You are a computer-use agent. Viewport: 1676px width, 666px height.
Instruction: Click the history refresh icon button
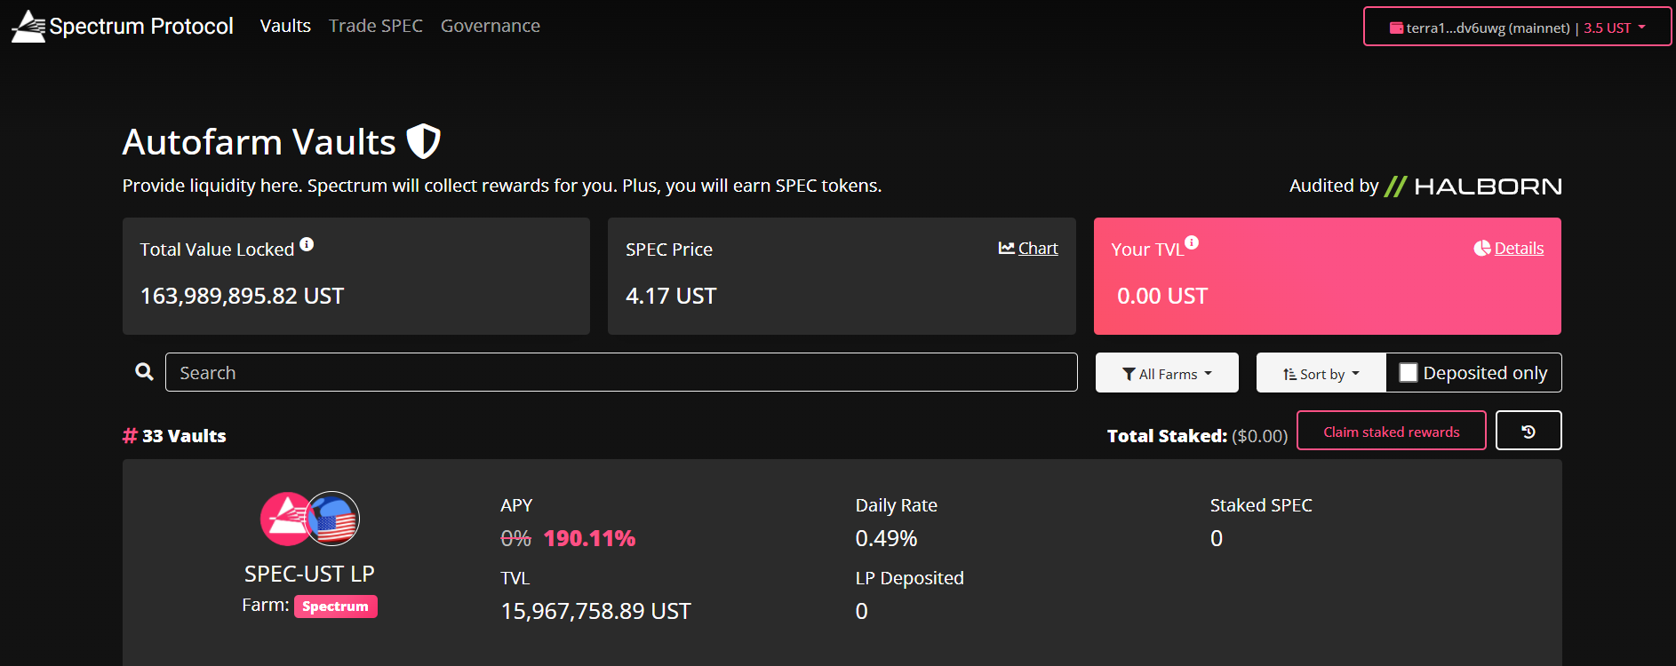[x=1528, y=431]
